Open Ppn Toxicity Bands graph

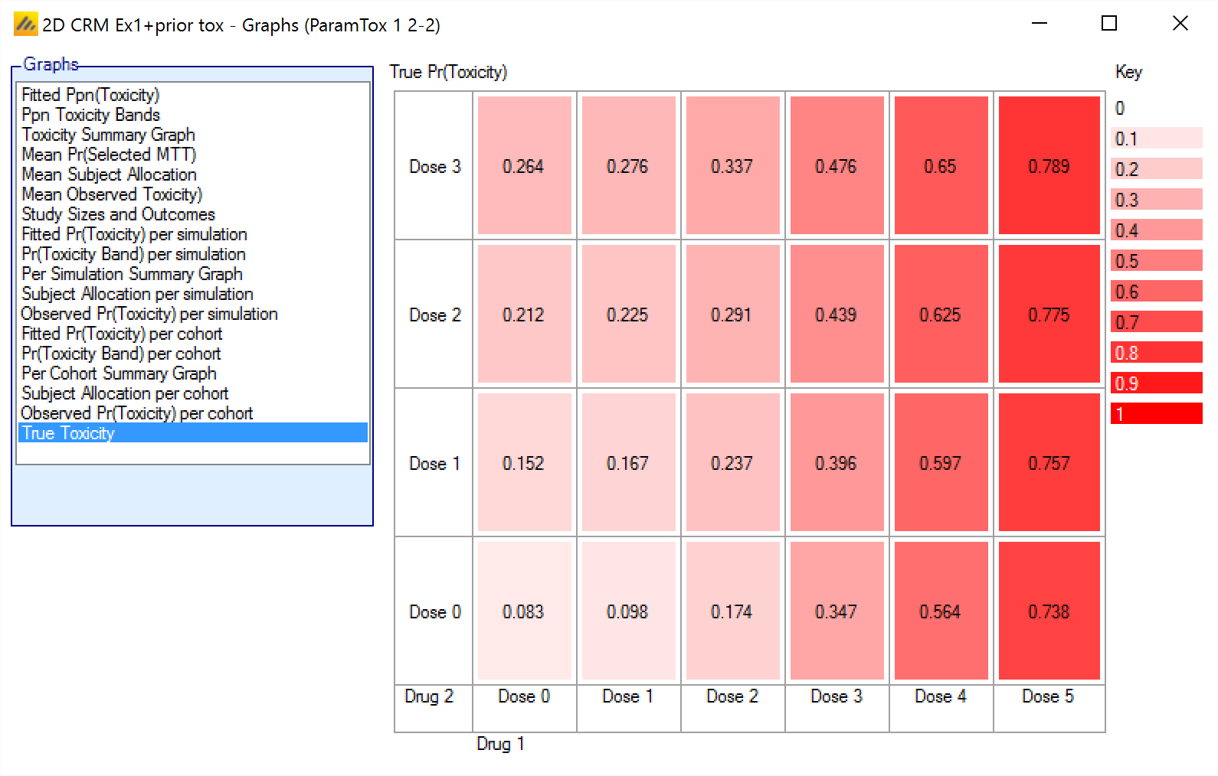(90, 115)
